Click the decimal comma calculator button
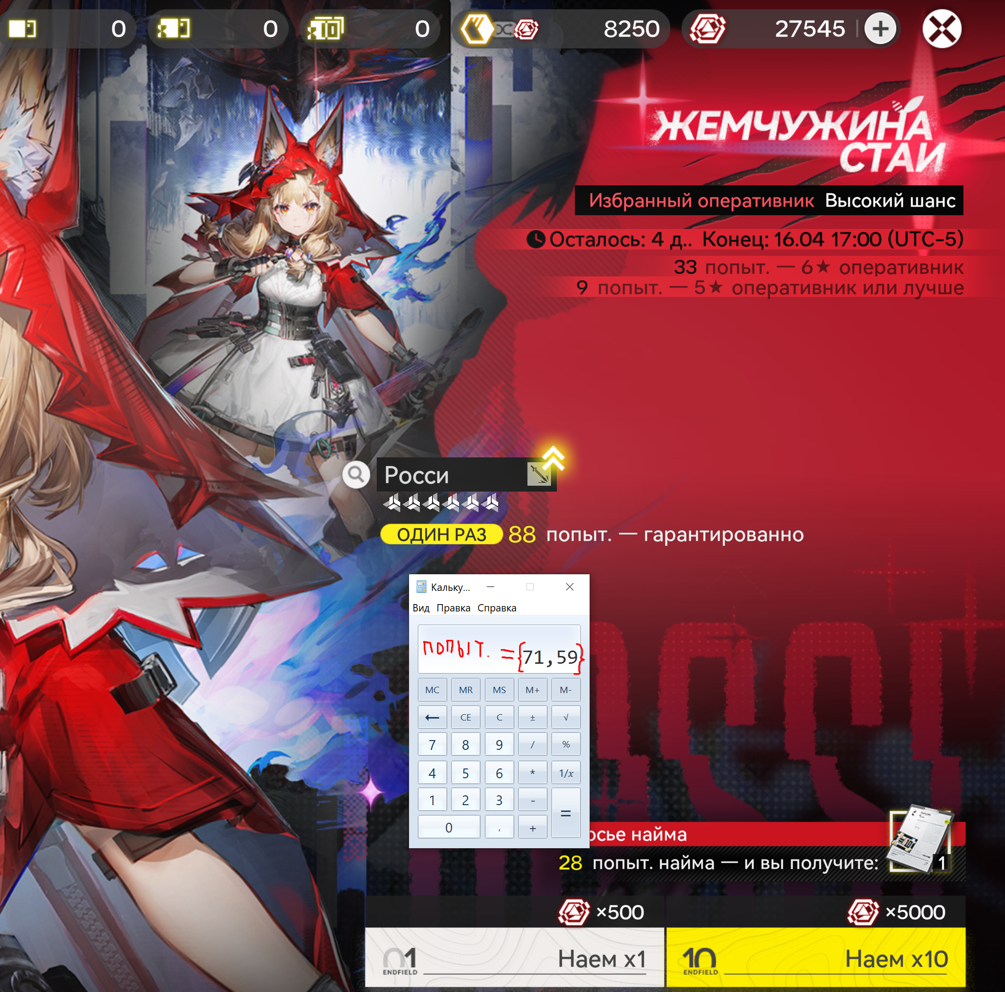 point(500,828)
